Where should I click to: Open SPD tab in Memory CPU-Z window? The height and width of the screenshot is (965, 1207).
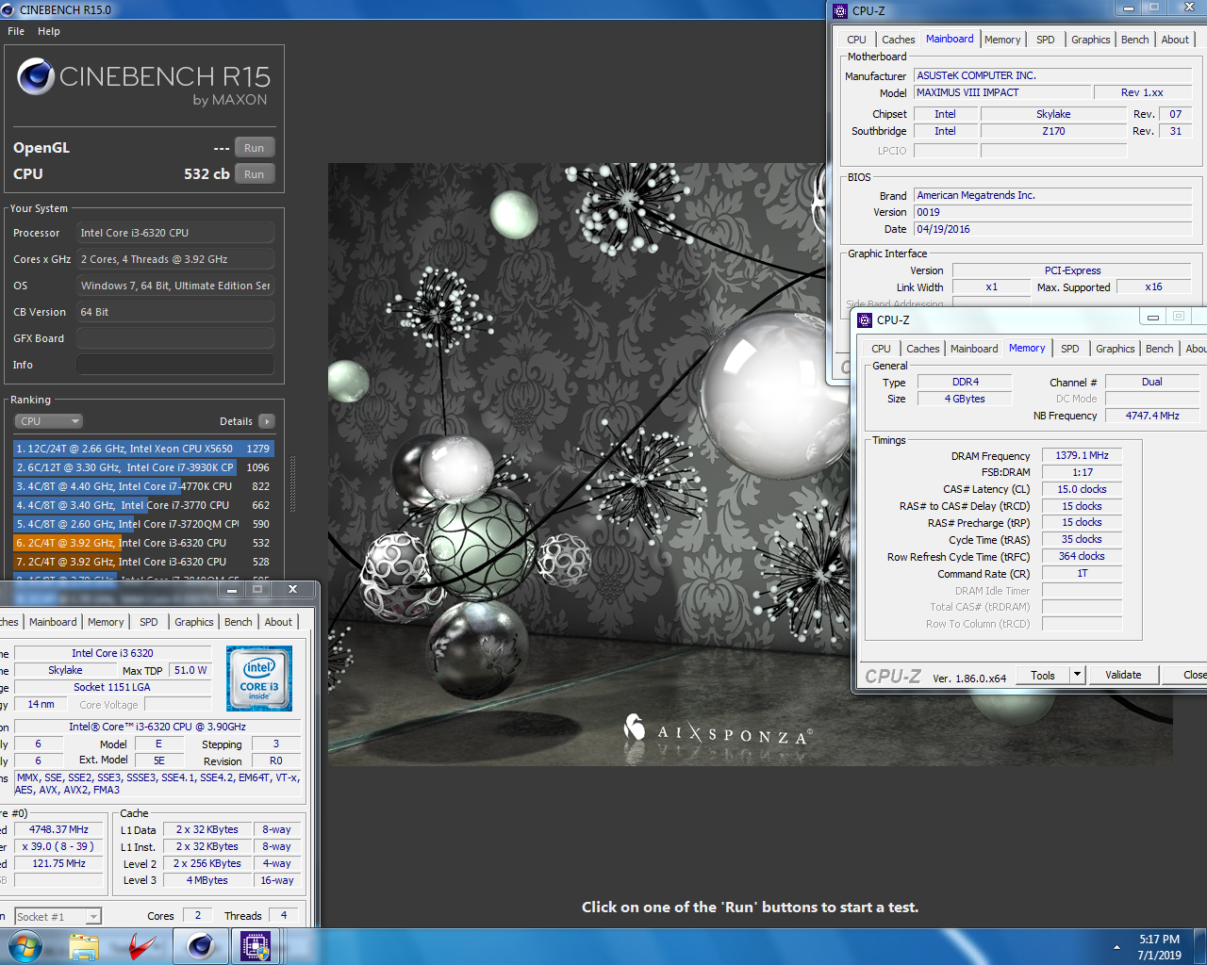pos(1070,349)
